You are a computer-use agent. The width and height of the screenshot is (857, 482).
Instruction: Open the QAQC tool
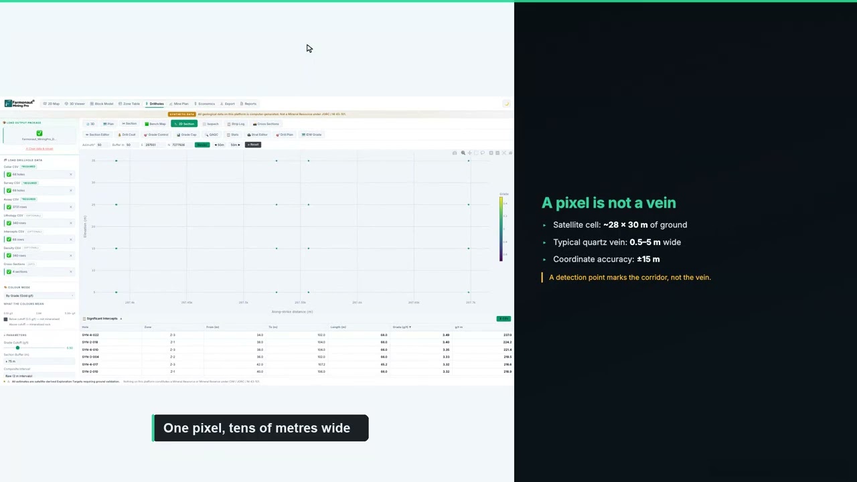212,135
